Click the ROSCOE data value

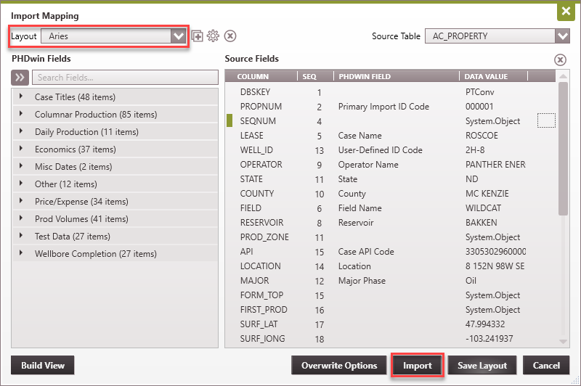(x=482, y=136)
